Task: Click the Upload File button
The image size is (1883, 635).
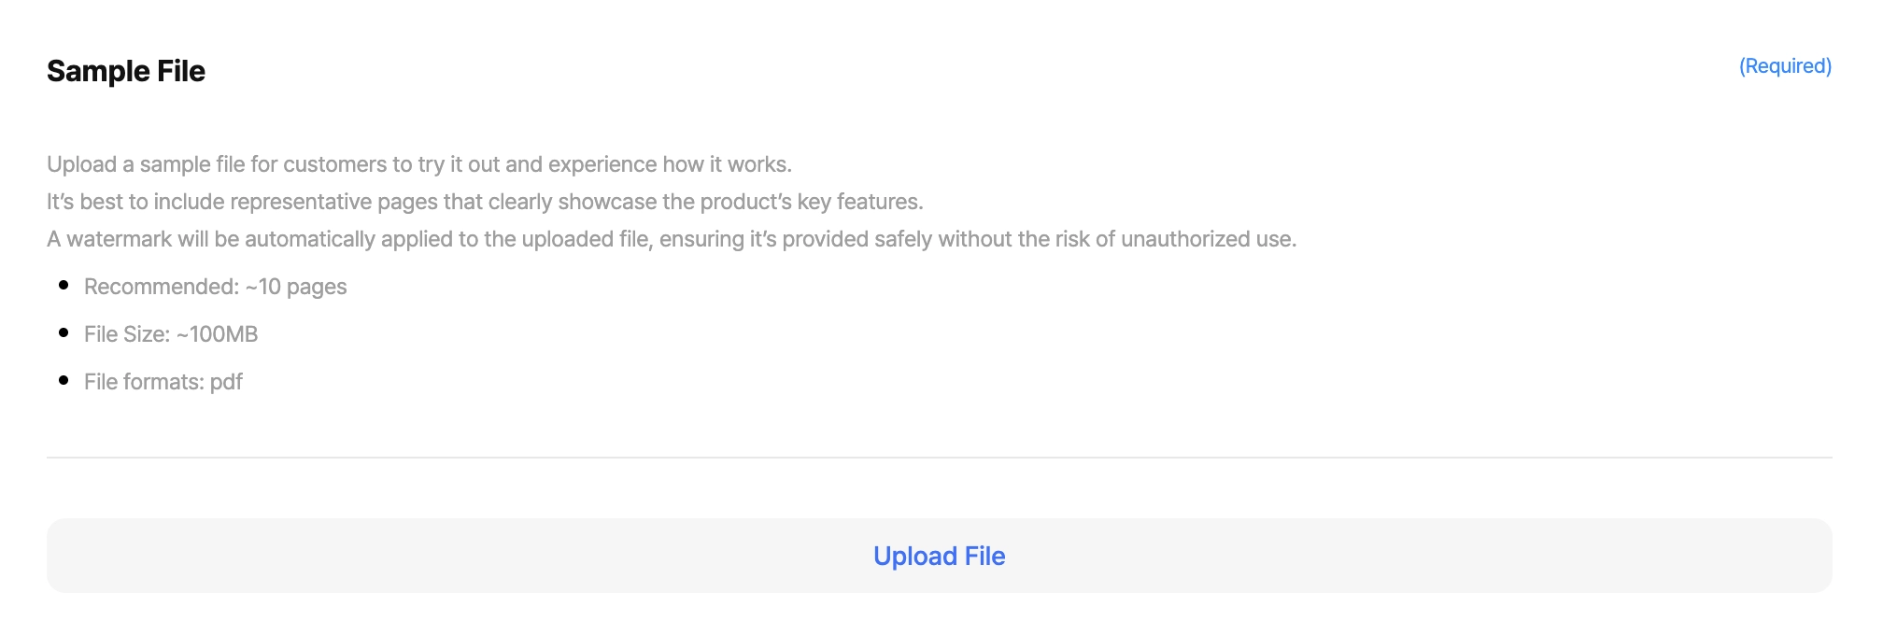Action: click(x=939, y=556)
